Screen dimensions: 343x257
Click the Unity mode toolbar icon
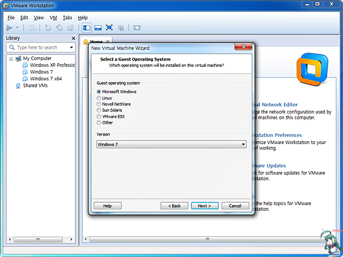[121, 28]
